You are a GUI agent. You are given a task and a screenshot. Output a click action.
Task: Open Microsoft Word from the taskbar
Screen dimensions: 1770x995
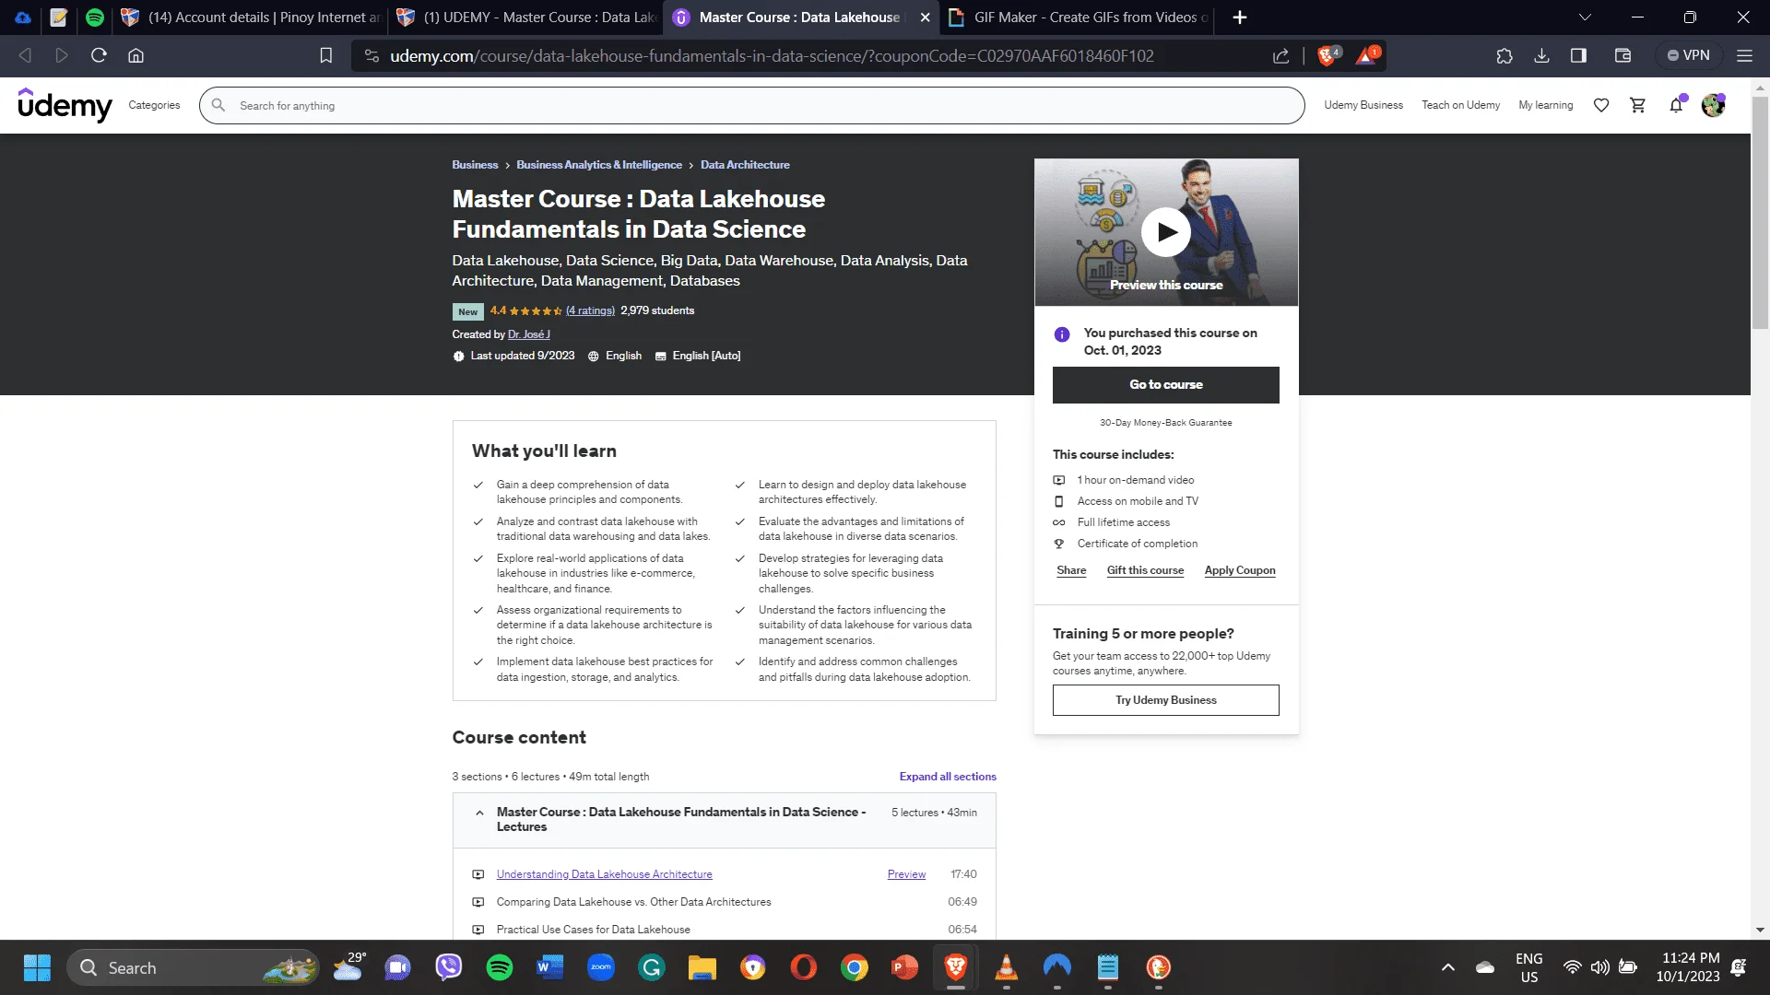coord(550,967)
